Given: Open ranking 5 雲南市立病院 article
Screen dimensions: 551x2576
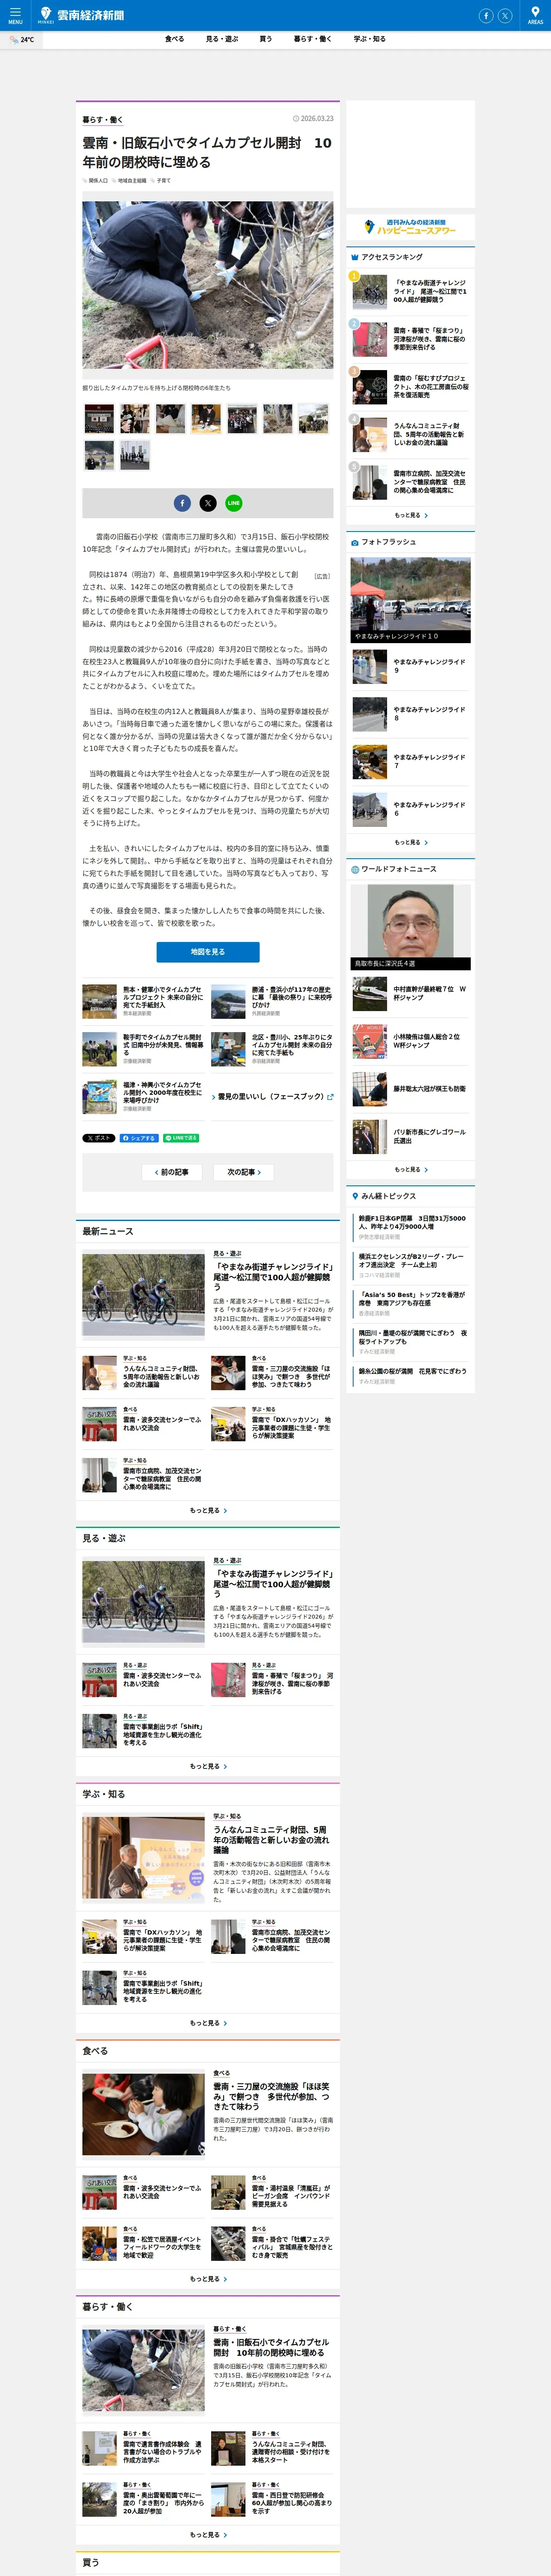Looking at the screenshot, I should (x=410, y=482).
